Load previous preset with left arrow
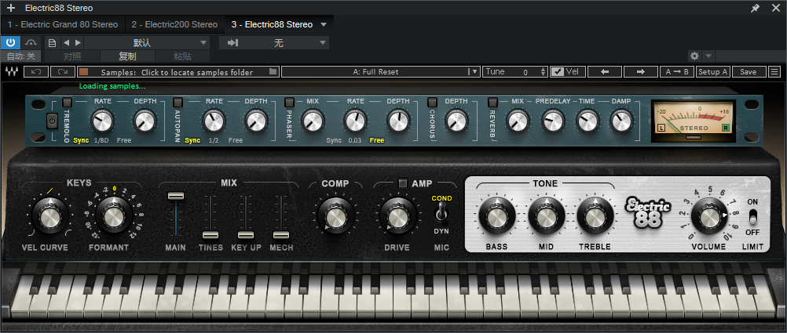Viewport: 787px width, 333px height. [604, 71]
